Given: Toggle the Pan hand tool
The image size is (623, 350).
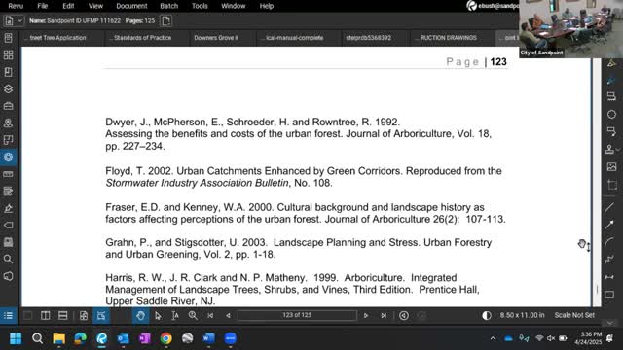Looking at the screenshot, I should pos(140,315).
